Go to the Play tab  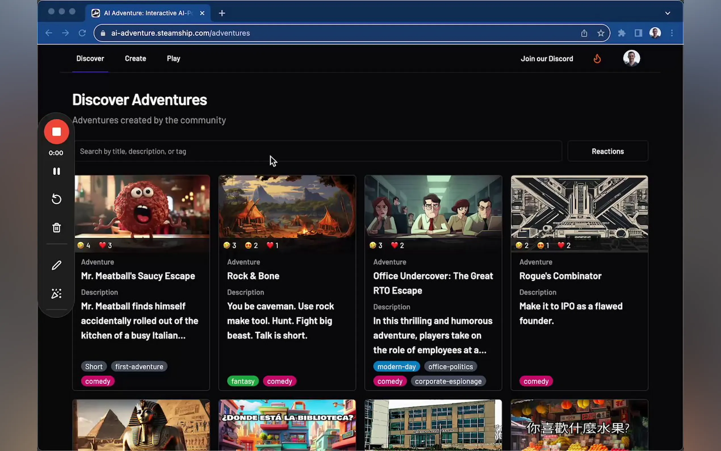(173, 59)
